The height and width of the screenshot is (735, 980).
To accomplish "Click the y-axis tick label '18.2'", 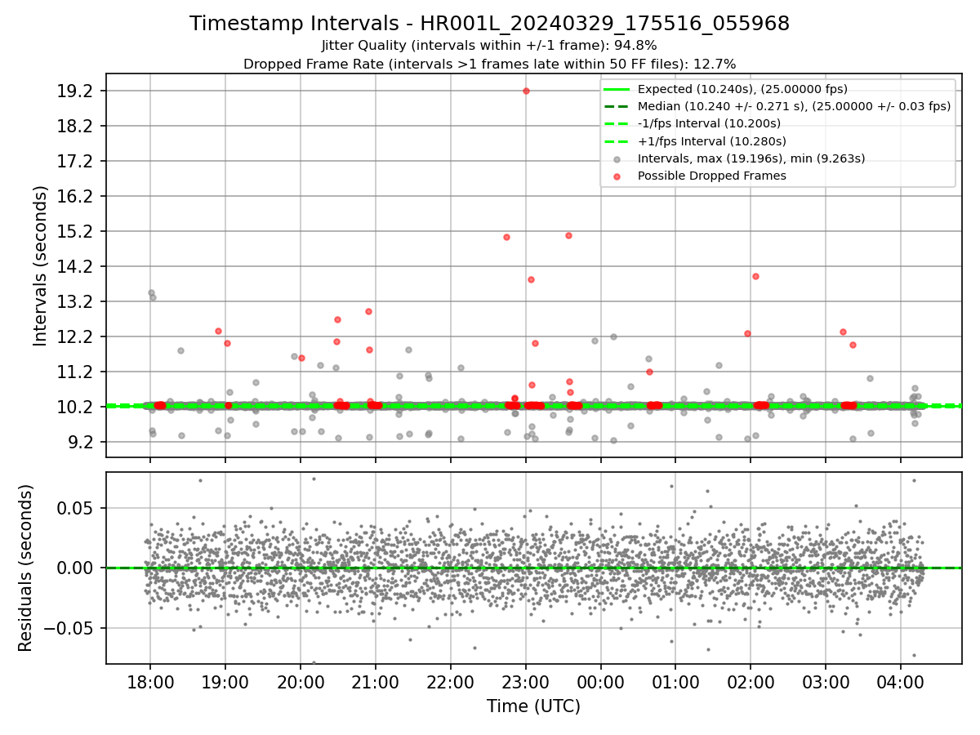I will (x=75, y=126).
